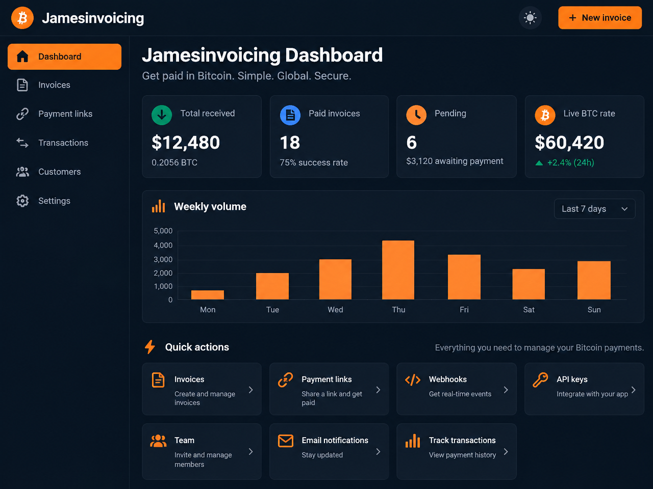Click the 75% success rate text
Viewport: 653px width, 489px height.
[x=314, y=162]
